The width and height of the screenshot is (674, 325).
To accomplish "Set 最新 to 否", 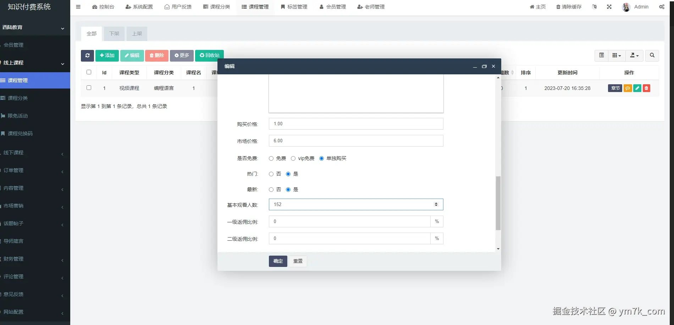I will coord(271,190).
